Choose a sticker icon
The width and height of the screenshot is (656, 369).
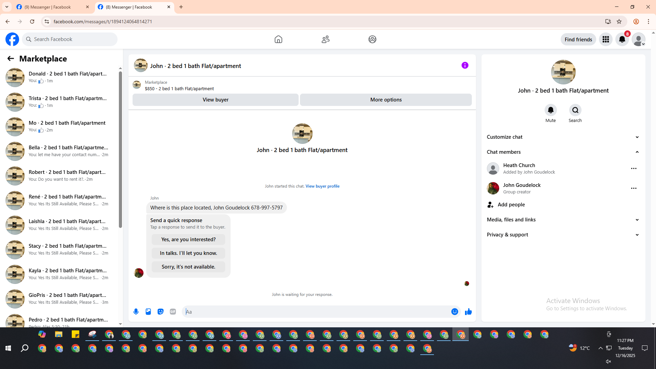[x=161, y=312]
